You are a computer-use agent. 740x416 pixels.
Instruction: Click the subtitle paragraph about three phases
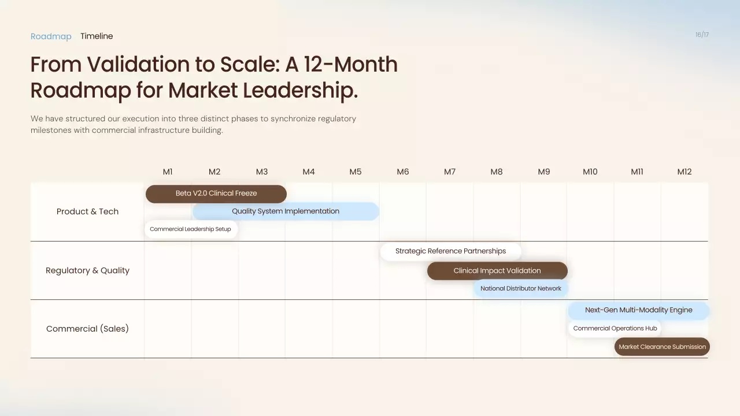[193, 124]
